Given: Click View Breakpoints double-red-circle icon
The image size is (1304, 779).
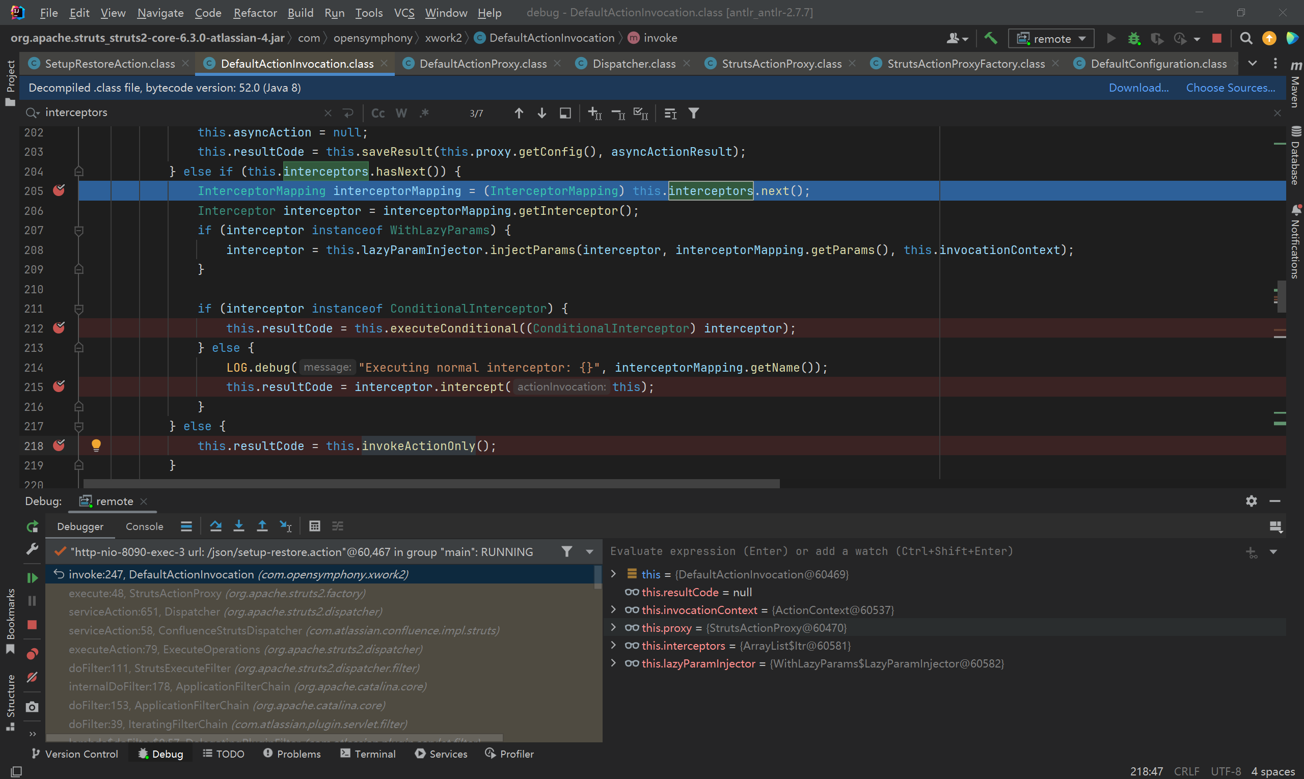Looking at the screenshot, I should click(x=32, y=654).
